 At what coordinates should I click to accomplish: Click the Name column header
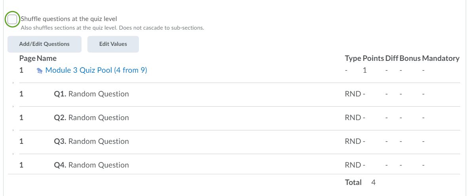click(47, 58)
